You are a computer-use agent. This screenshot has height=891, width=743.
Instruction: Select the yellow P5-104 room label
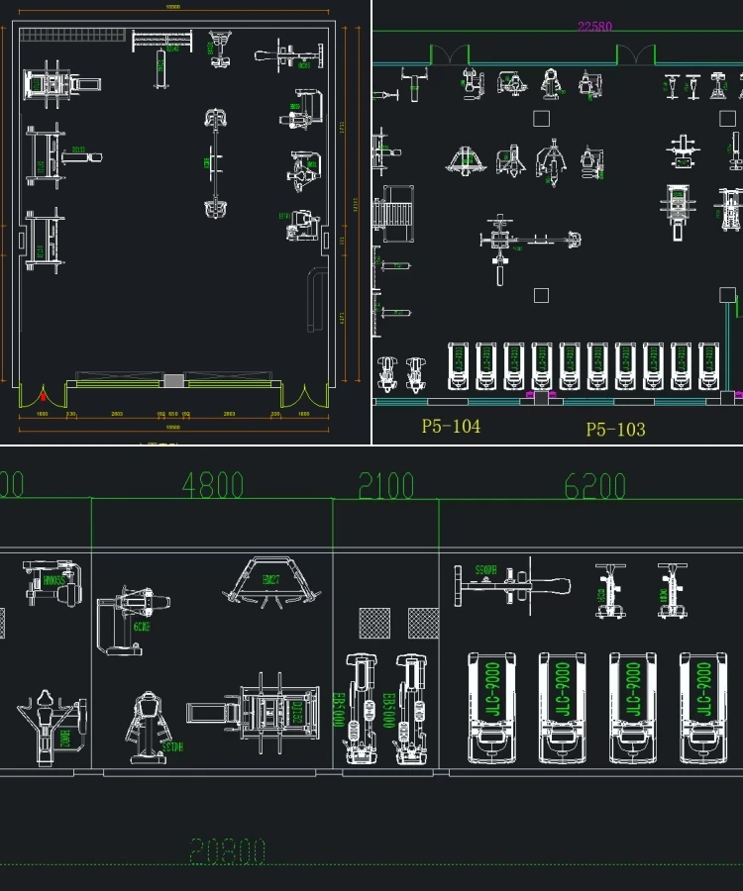pyautogui.click(x=451, y=426)
